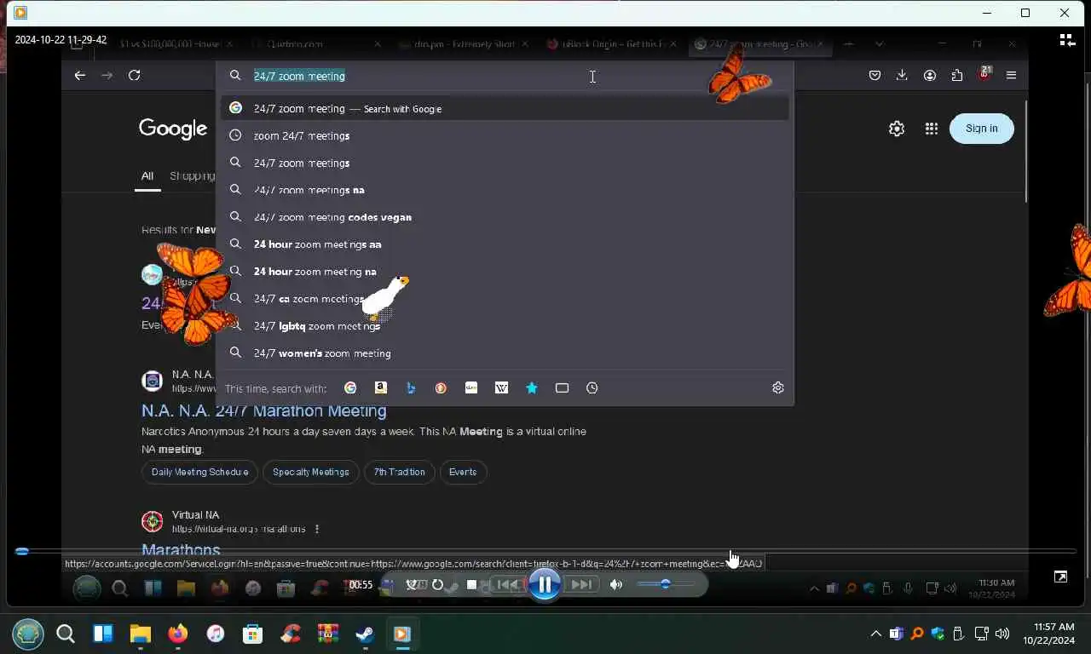Choose '24/7 zoom meeting — Search with Google'
Image resolution: width=1091 pixels, height=654 pixels.
505,108
